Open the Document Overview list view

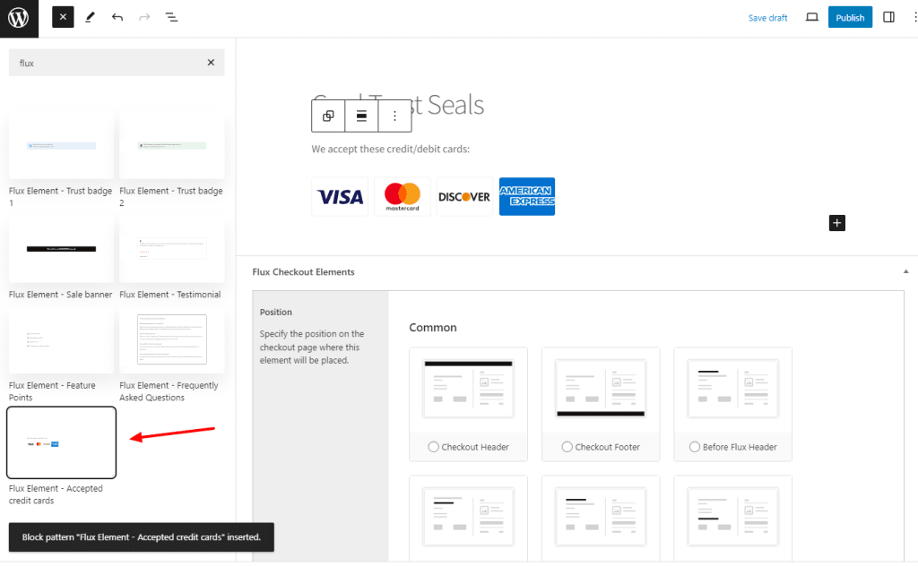(171, 17)
